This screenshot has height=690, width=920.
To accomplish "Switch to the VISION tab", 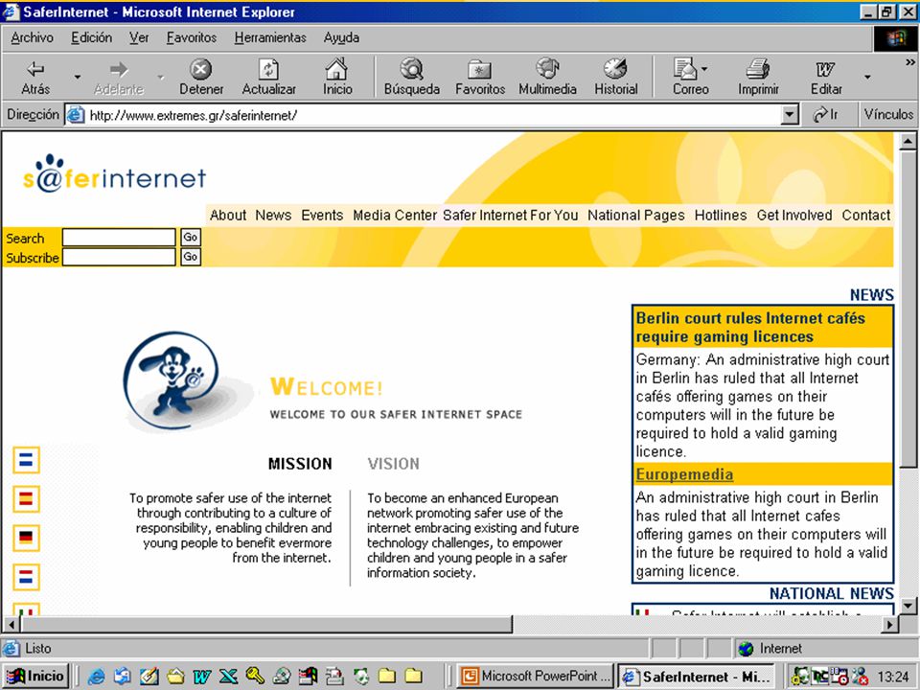I will point(393,464).
